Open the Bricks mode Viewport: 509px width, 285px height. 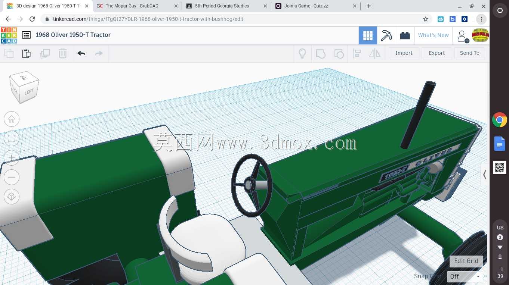[405, 35]
